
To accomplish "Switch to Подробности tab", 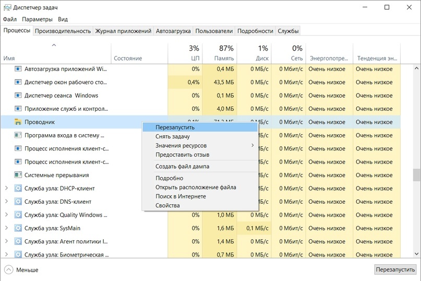I will coord(255,31).
